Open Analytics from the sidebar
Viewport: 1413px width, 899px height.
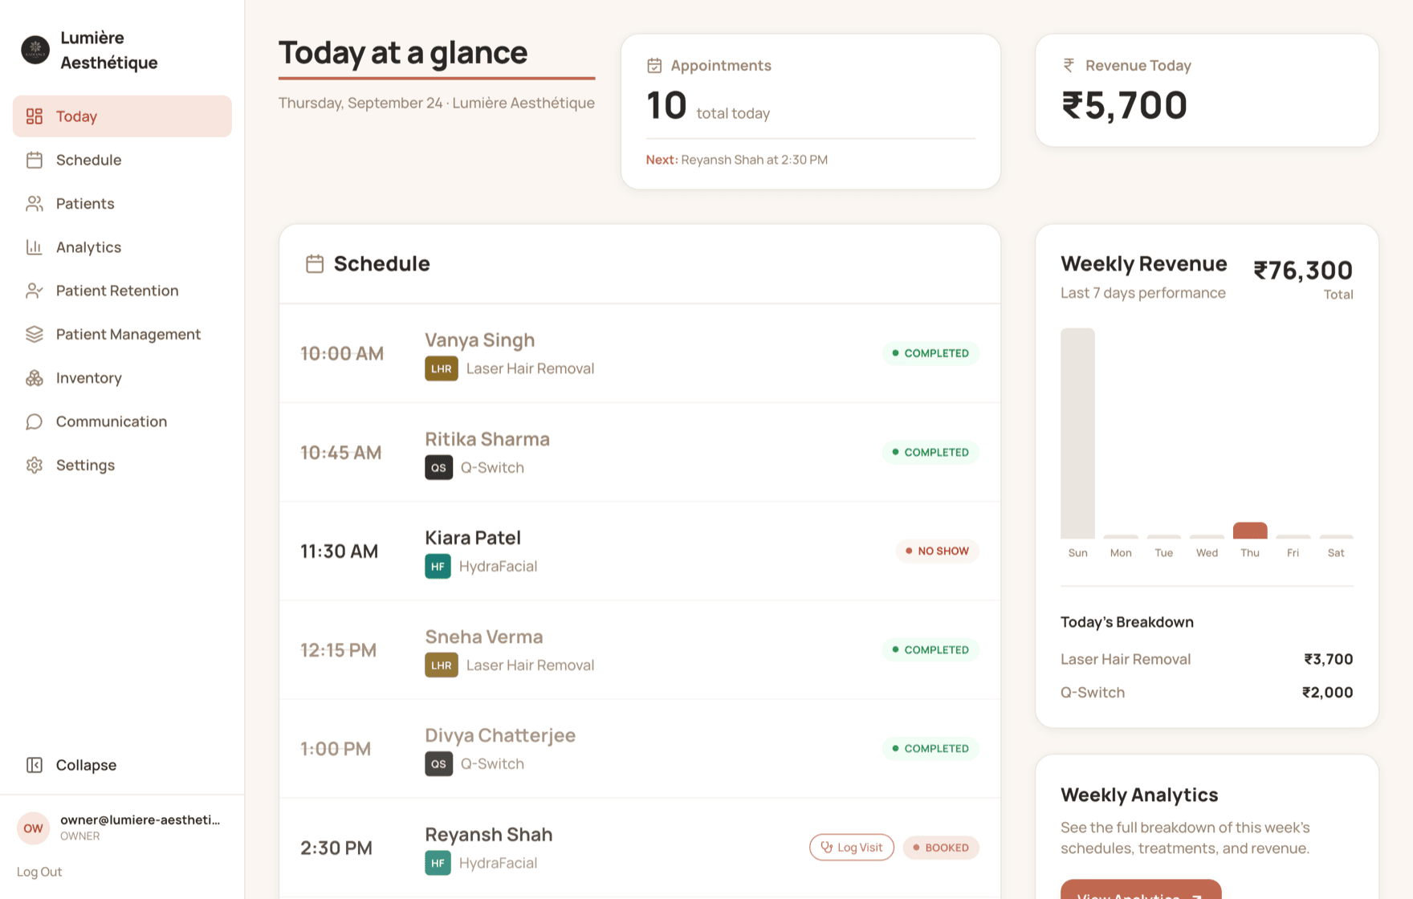click(x=122, y=247)
